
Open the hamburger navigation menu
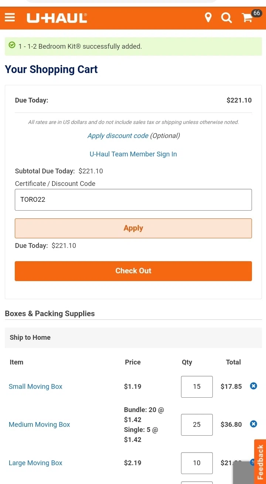point(10,17)
